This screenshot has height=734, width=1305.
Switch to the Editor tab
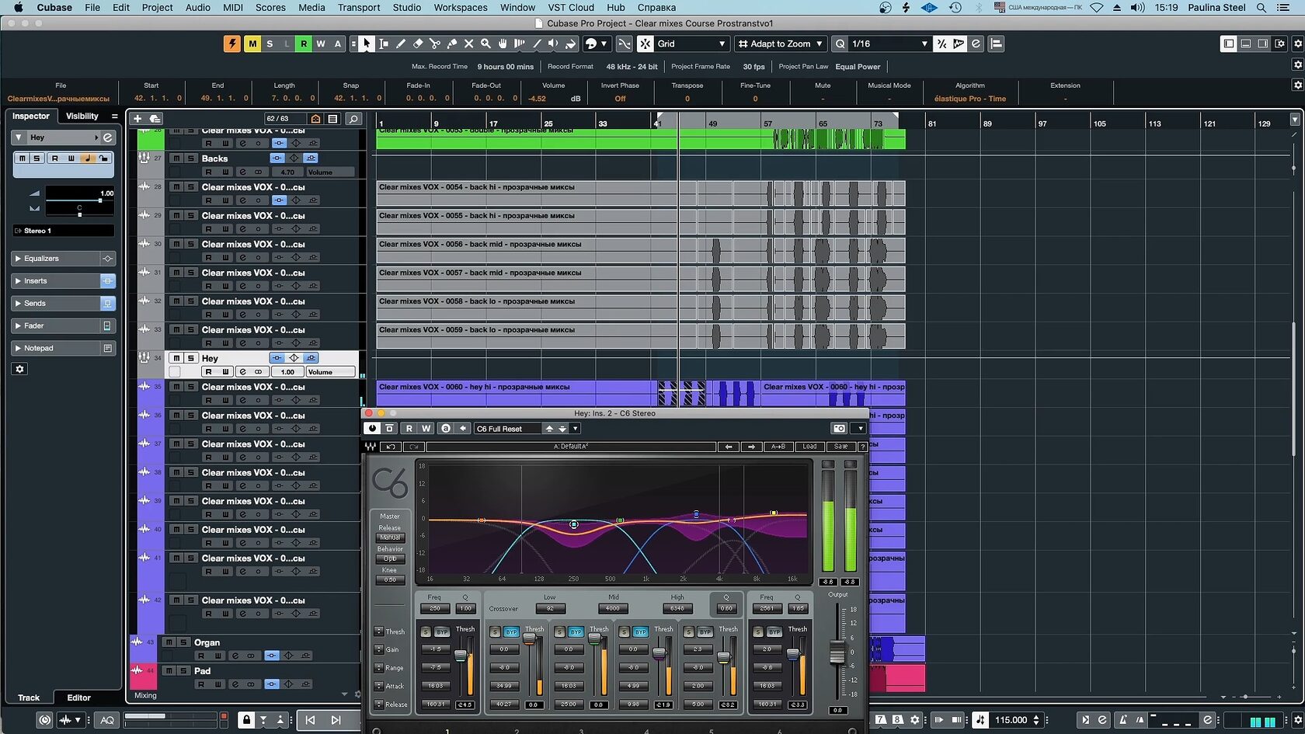(x=78, y=697)
